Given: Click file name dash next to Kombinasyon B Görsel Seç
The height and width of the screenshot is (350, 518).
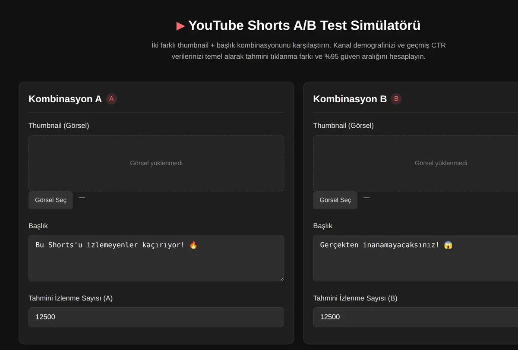Looking at the screenshot, I should click(366, 198).
